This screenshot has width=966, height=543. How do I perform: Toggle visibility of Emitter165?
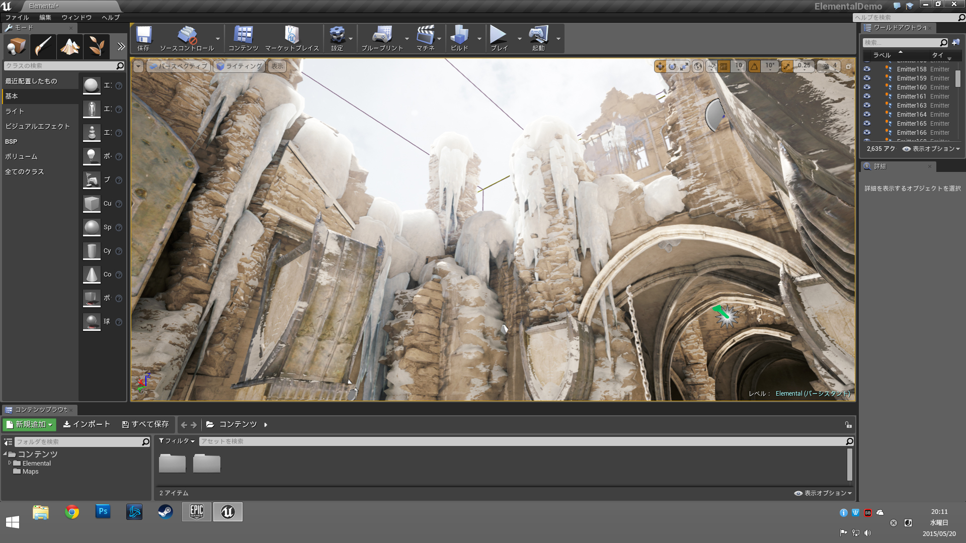pos(866,124)
